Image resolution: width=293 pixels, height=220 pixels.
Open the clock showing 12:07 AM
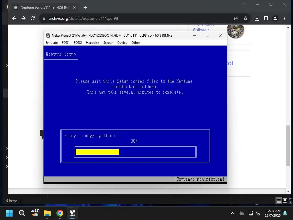[273, 213]
